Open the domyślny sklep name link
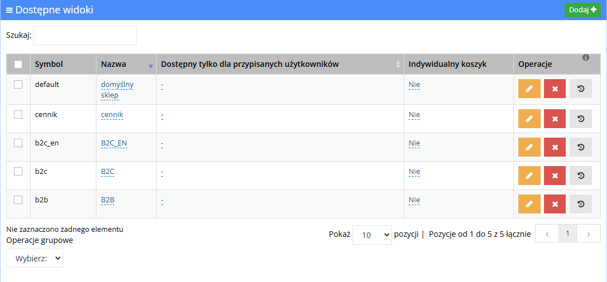The width and height of the screenshot is (607, 282). point(117,90)
